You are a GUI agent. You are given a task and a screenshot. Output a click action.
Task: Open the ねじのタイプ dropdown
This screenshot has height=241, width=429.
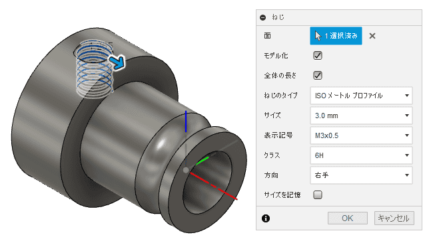coord(361,96)
